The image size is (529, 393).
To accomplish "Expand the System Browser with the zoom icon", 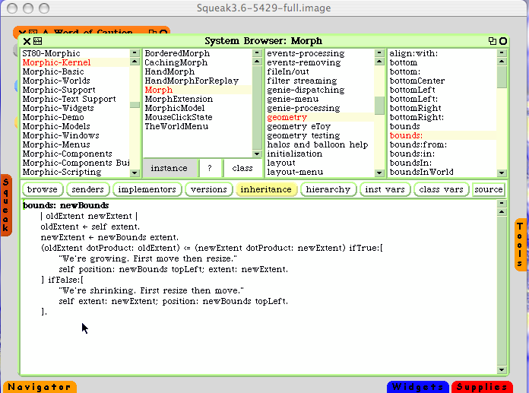I will tap(493, 41).
